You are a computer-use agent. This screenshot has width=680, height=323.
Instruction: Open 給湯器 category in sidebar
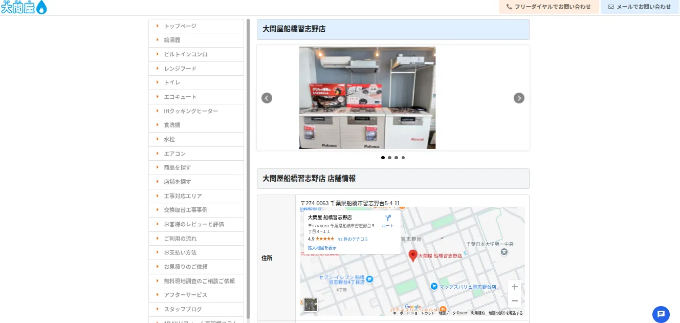(196, 40)
